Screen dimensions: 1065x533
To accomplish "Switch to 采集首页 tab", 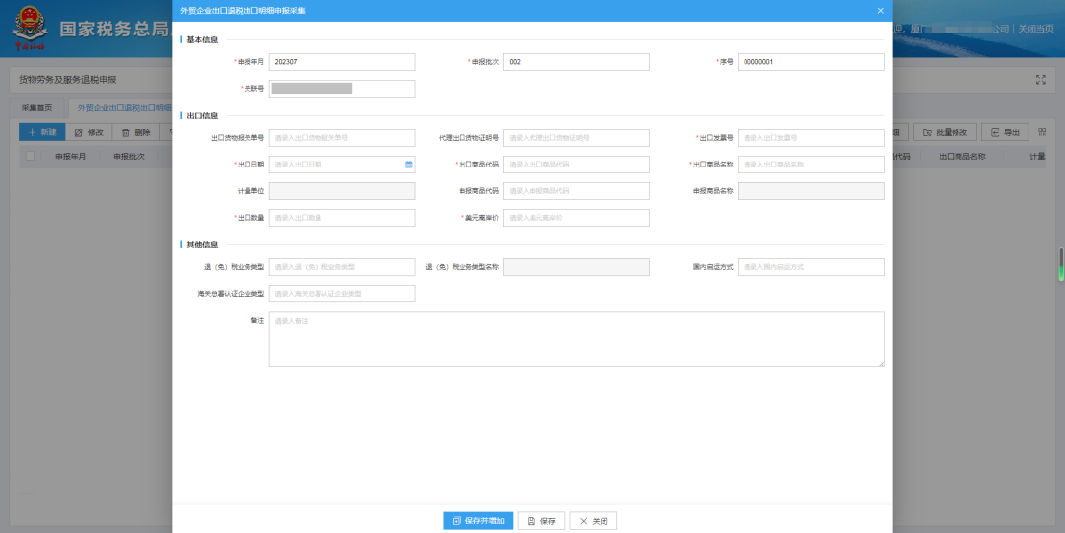I will click(36, 108).
